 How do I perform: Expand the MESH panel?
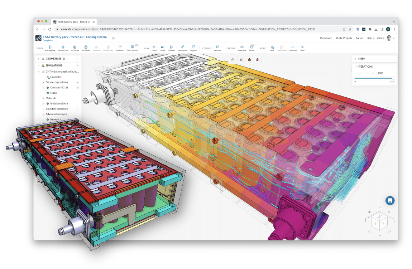355,59
